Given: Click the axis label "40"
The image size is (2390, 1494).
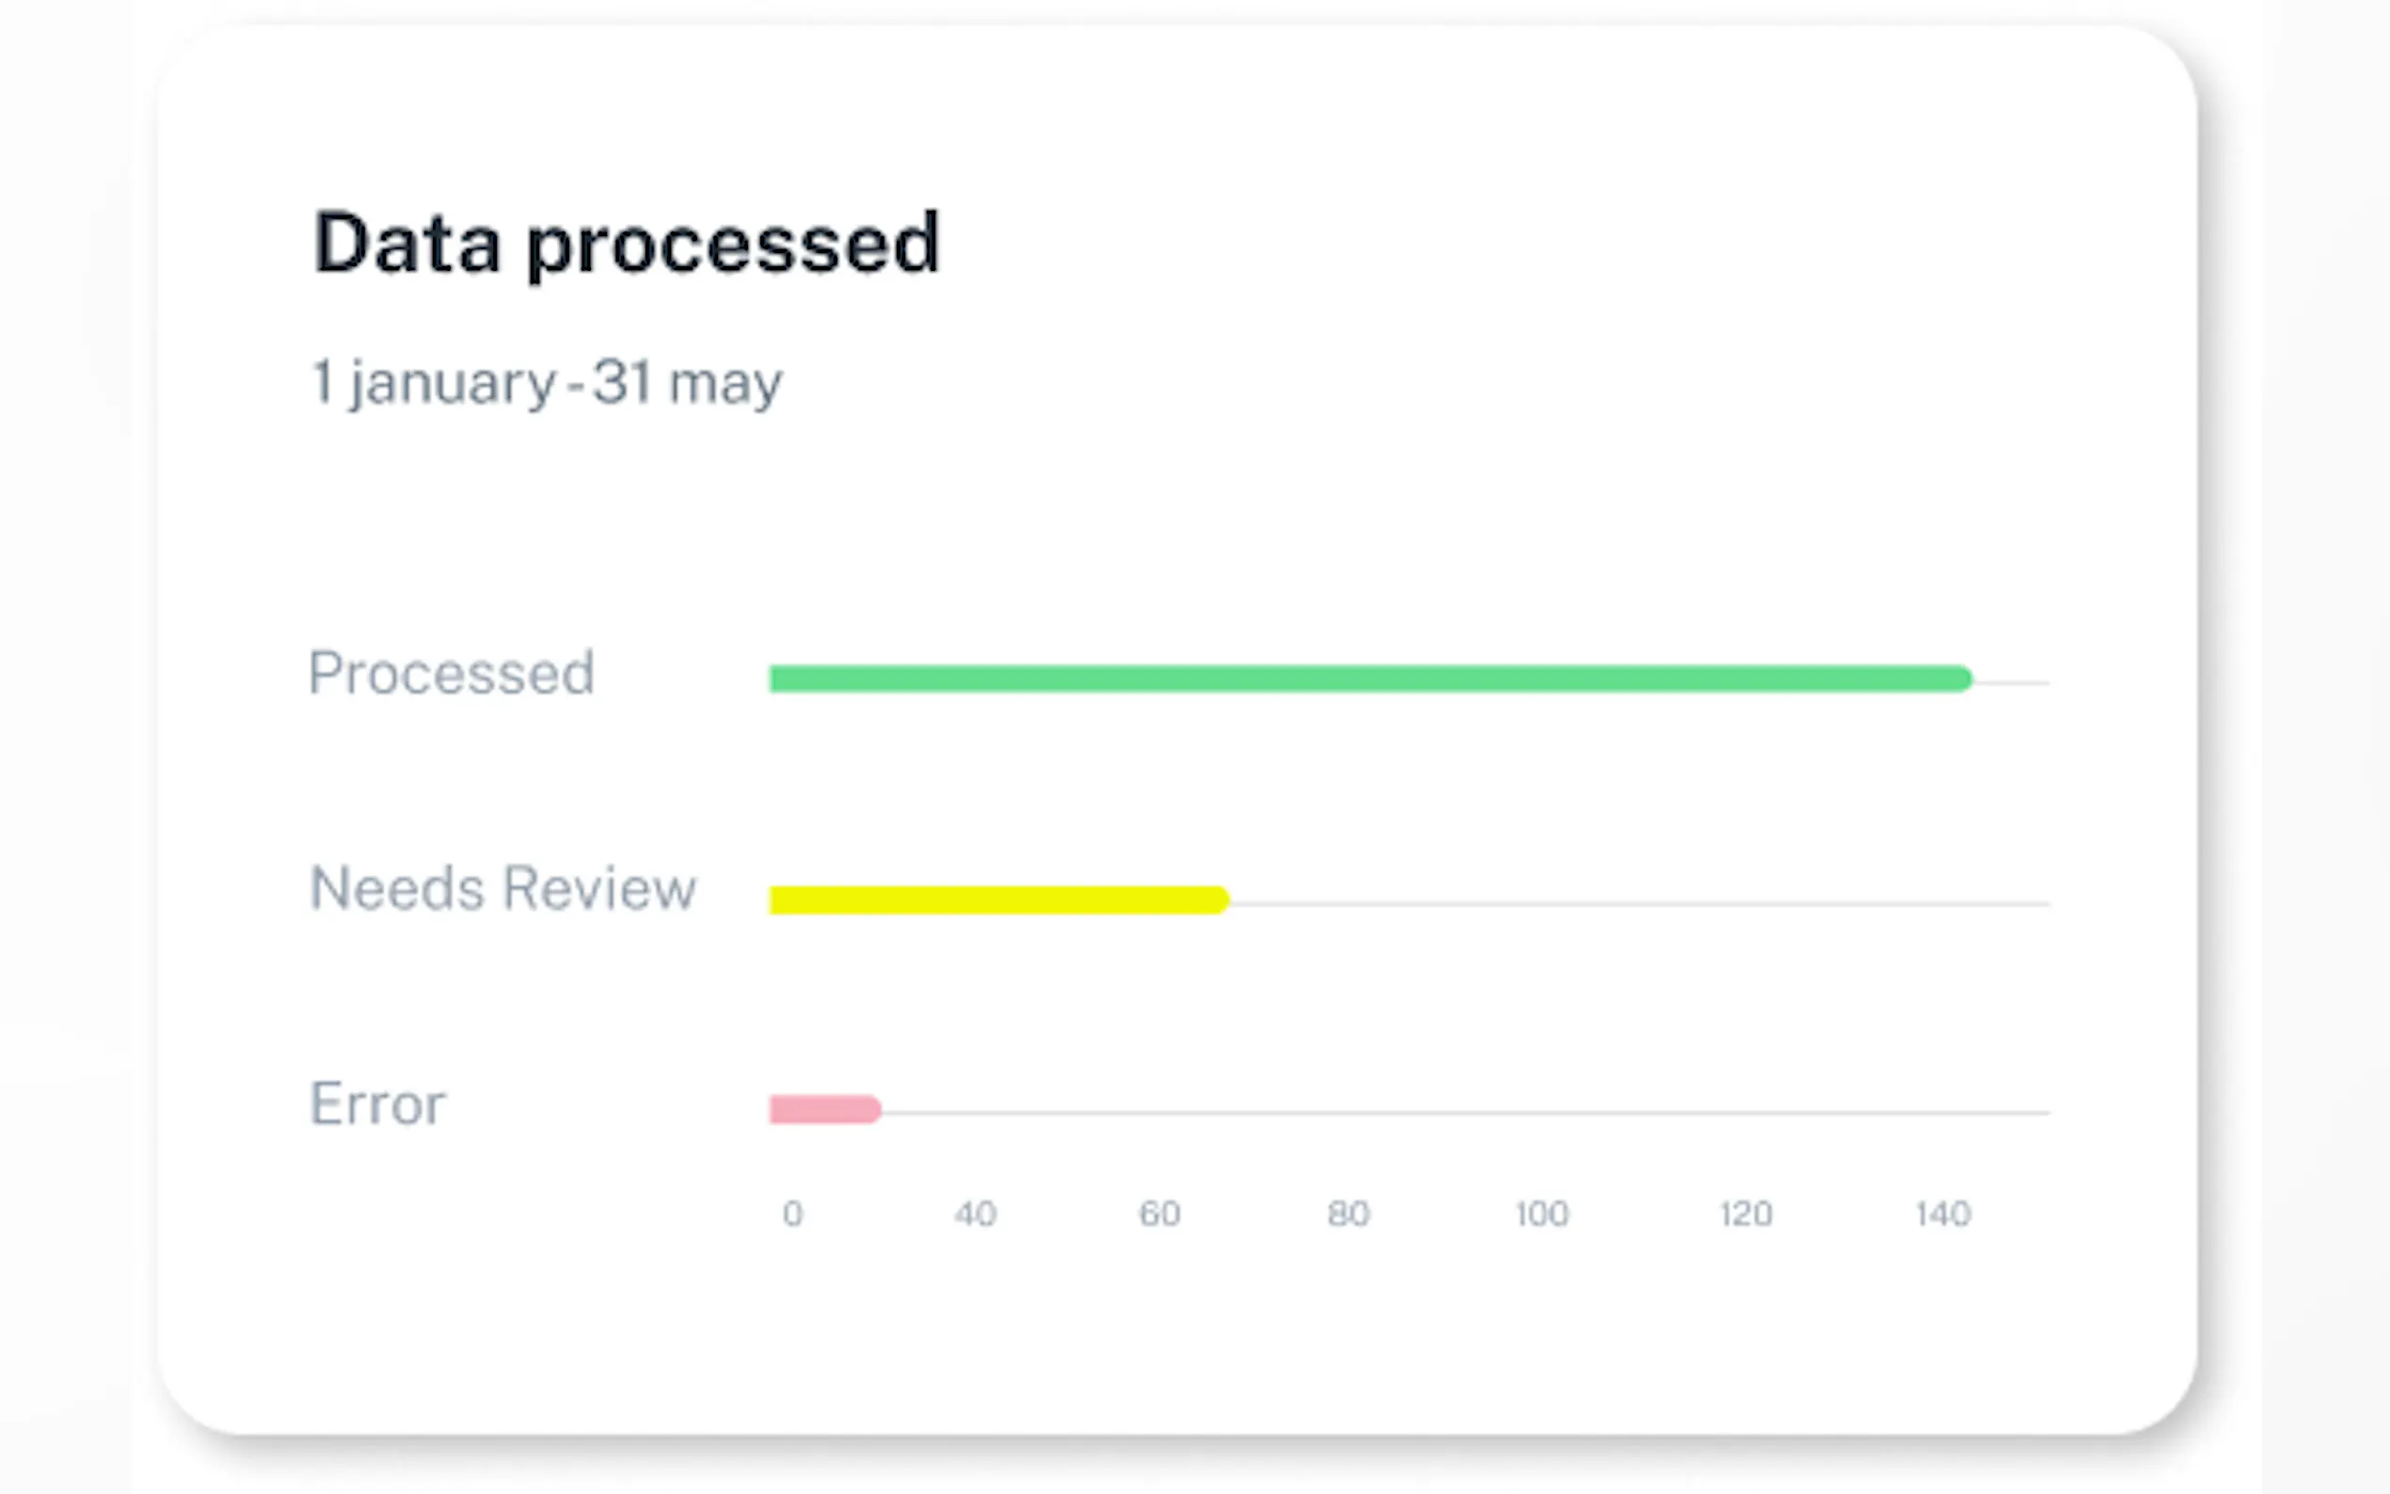Looking at the screenshot, I should [x=975, y=1214].
